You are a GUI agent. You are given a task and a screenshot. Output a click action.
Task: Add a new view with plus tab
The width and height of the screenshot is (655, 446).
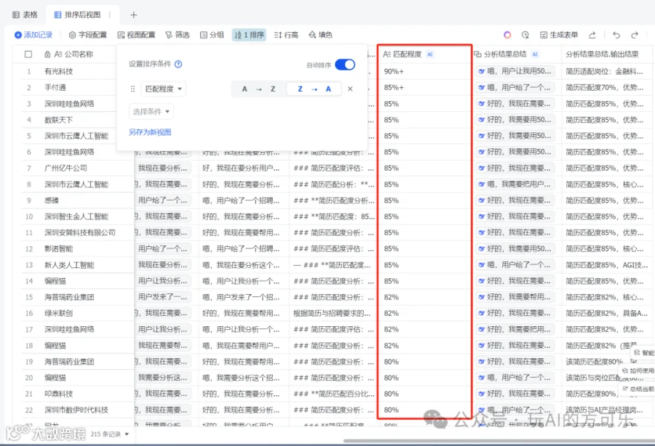coord(134,15)
